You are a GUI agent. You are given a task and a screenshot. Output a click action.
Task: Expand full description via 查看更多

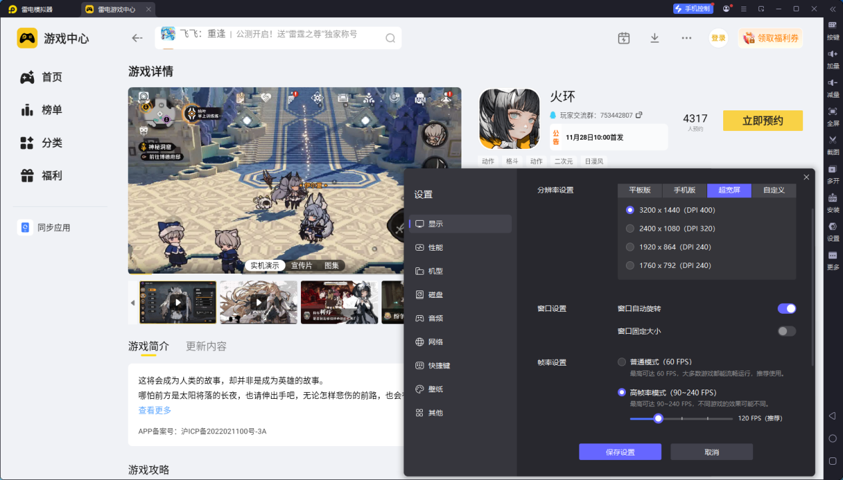[154, 411]
